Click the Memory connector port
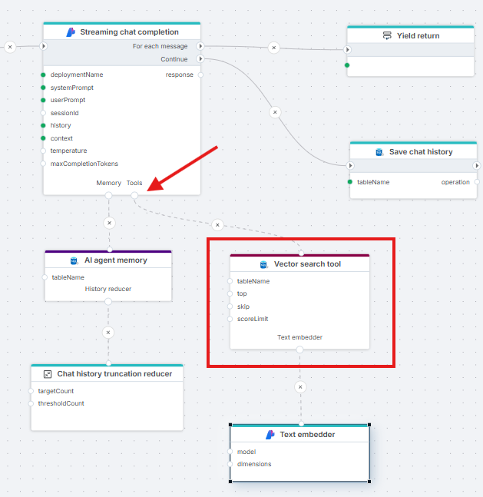 tap(109, 195)
